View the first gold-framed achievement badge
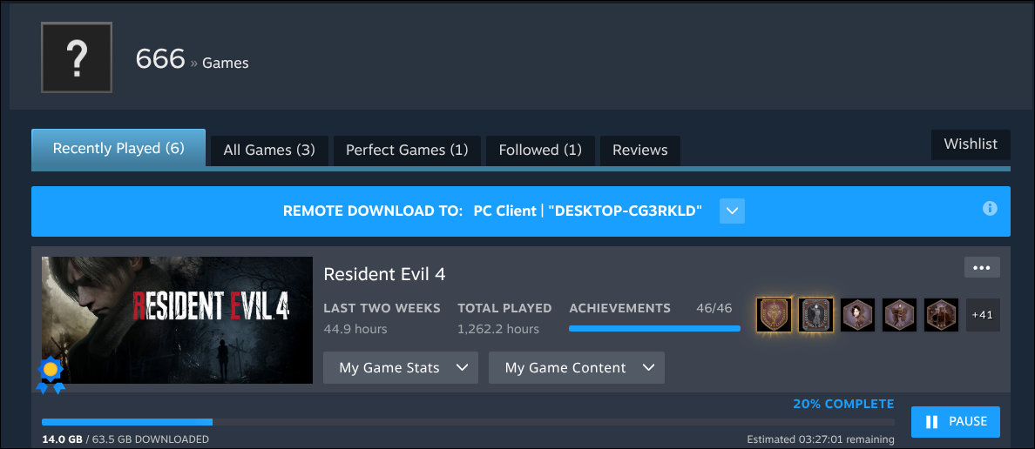The image size is (1035, 449). (x=775, y=315)
